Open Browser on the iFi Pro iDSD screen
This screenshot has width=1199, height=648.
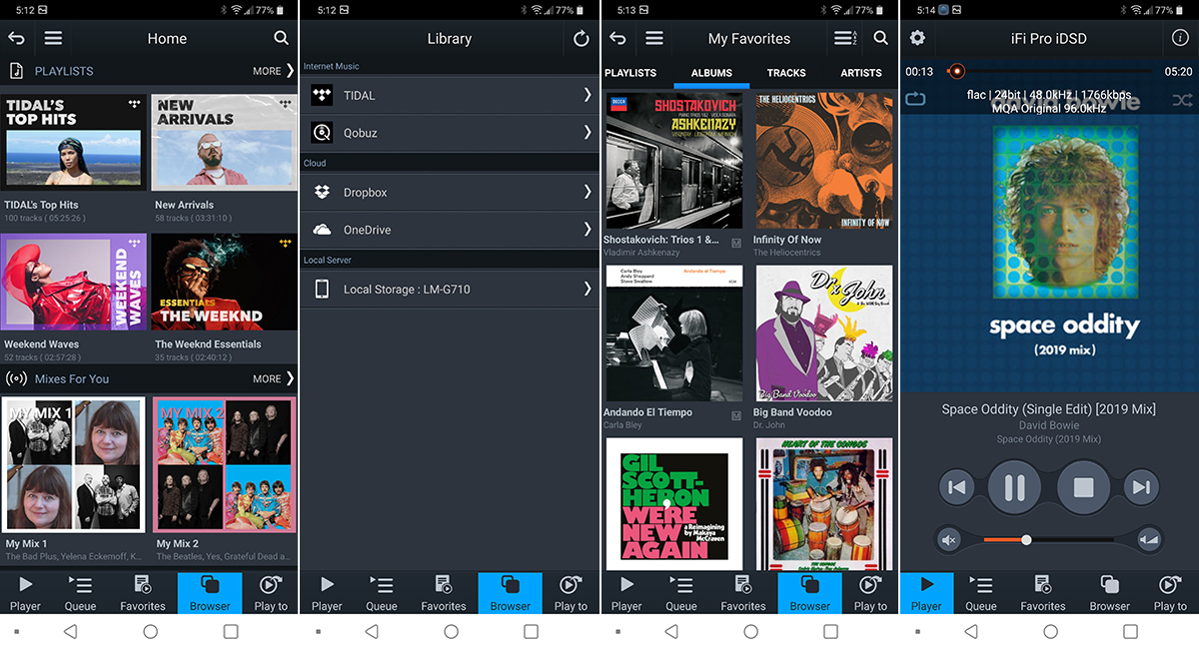coord(1110,592)
